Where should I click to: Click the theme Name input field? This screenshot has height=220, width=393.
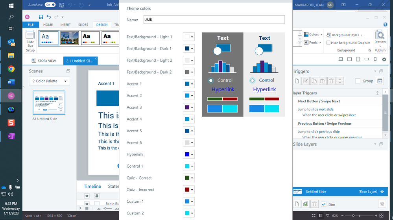[214, 20]
